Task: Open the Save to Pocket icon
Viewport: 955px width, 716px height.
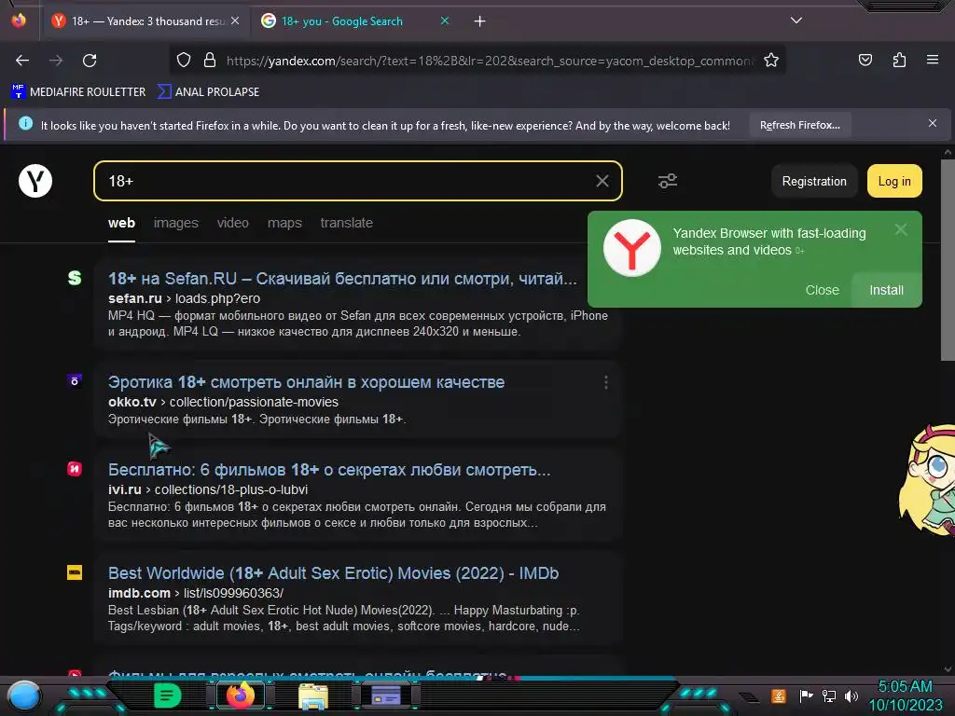Action: [865, 60]
